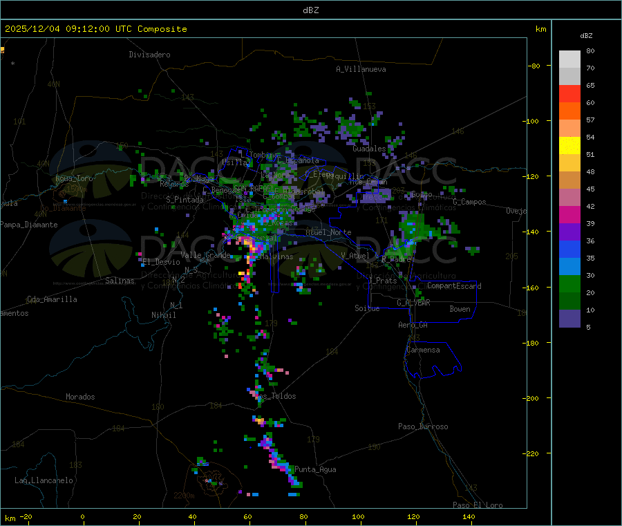Click the 140 km horizontal axis tick
Screen dimensions: 622x526
469,517
